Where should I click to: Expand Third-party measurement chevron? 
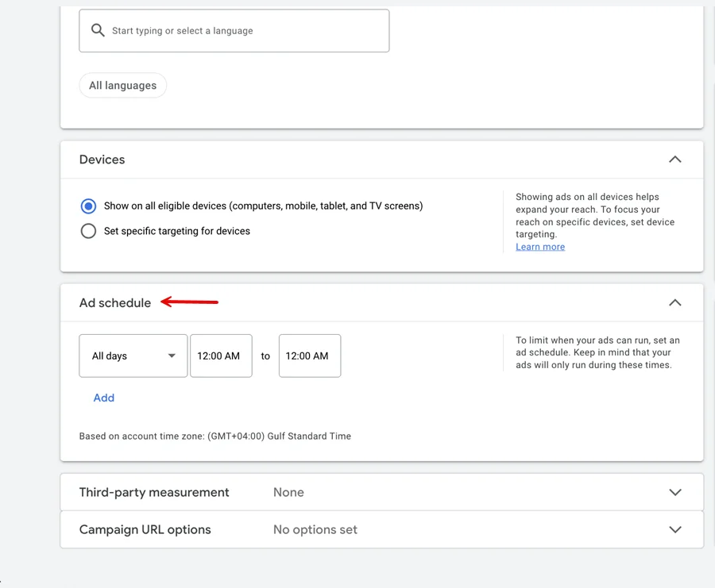pyautogui.click(x=674, y=492)
